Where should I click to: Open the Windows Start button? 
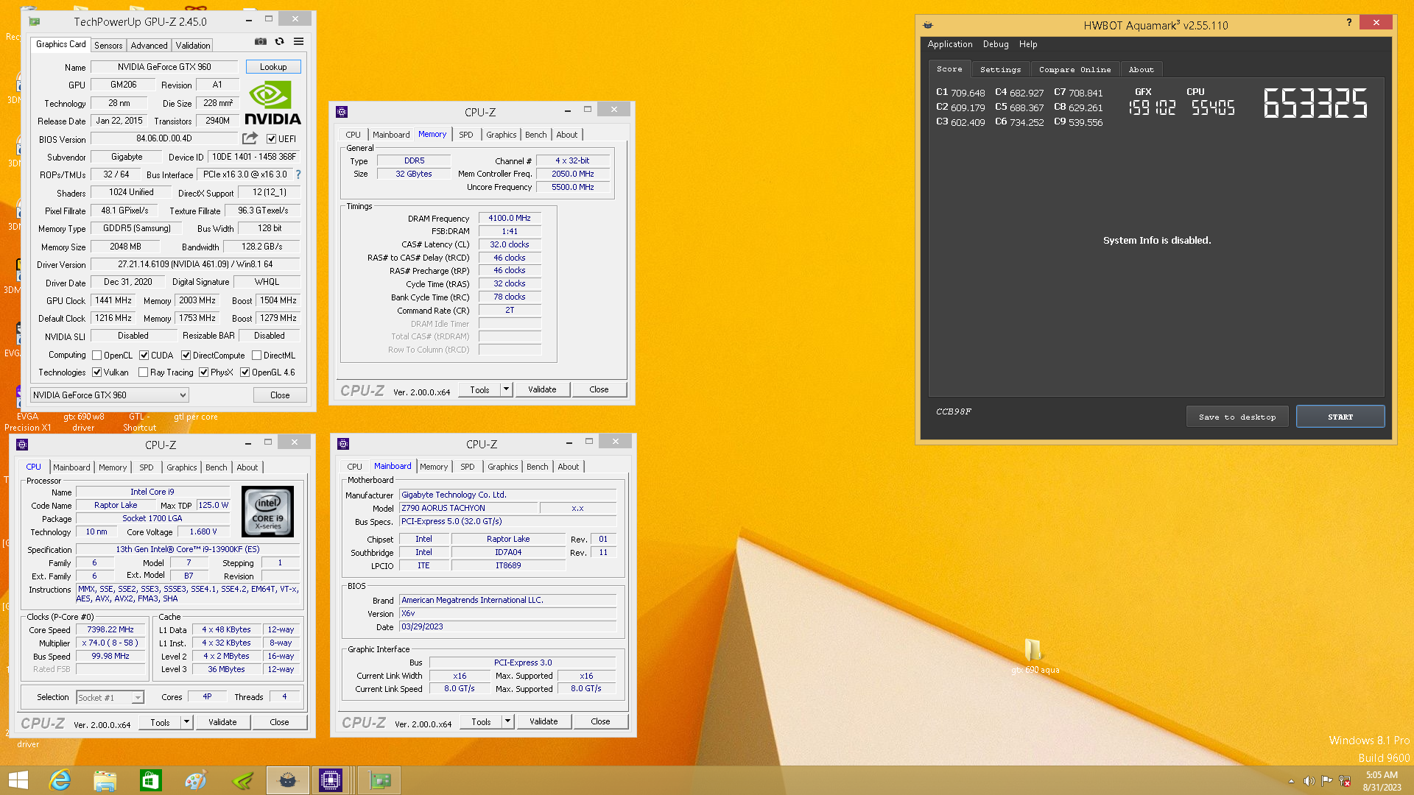[x=18, y=780]
